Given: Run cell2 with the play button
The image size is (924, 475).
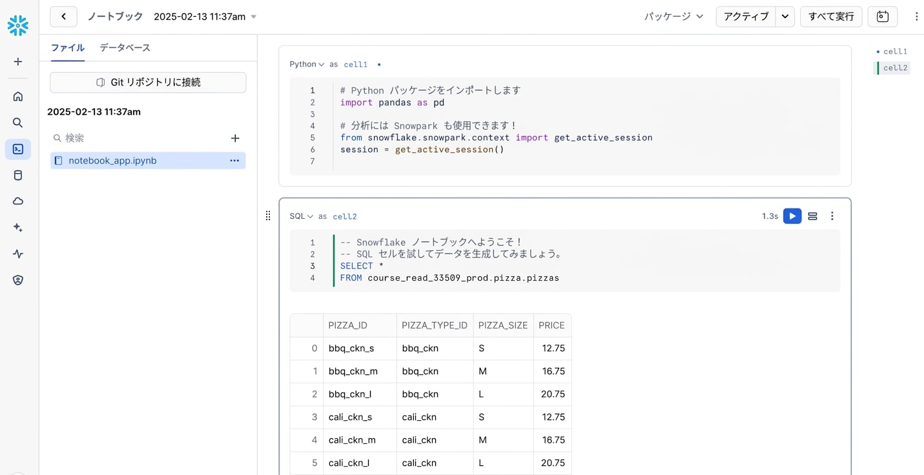Looking at the screenshot, I should pos(792,216).
